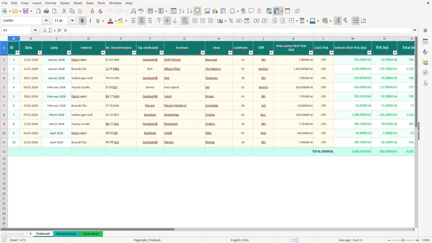Toggle Left-To-Right paragraph direction
Image resolution: width=432 pixels, height=243 pixels.
338,21
